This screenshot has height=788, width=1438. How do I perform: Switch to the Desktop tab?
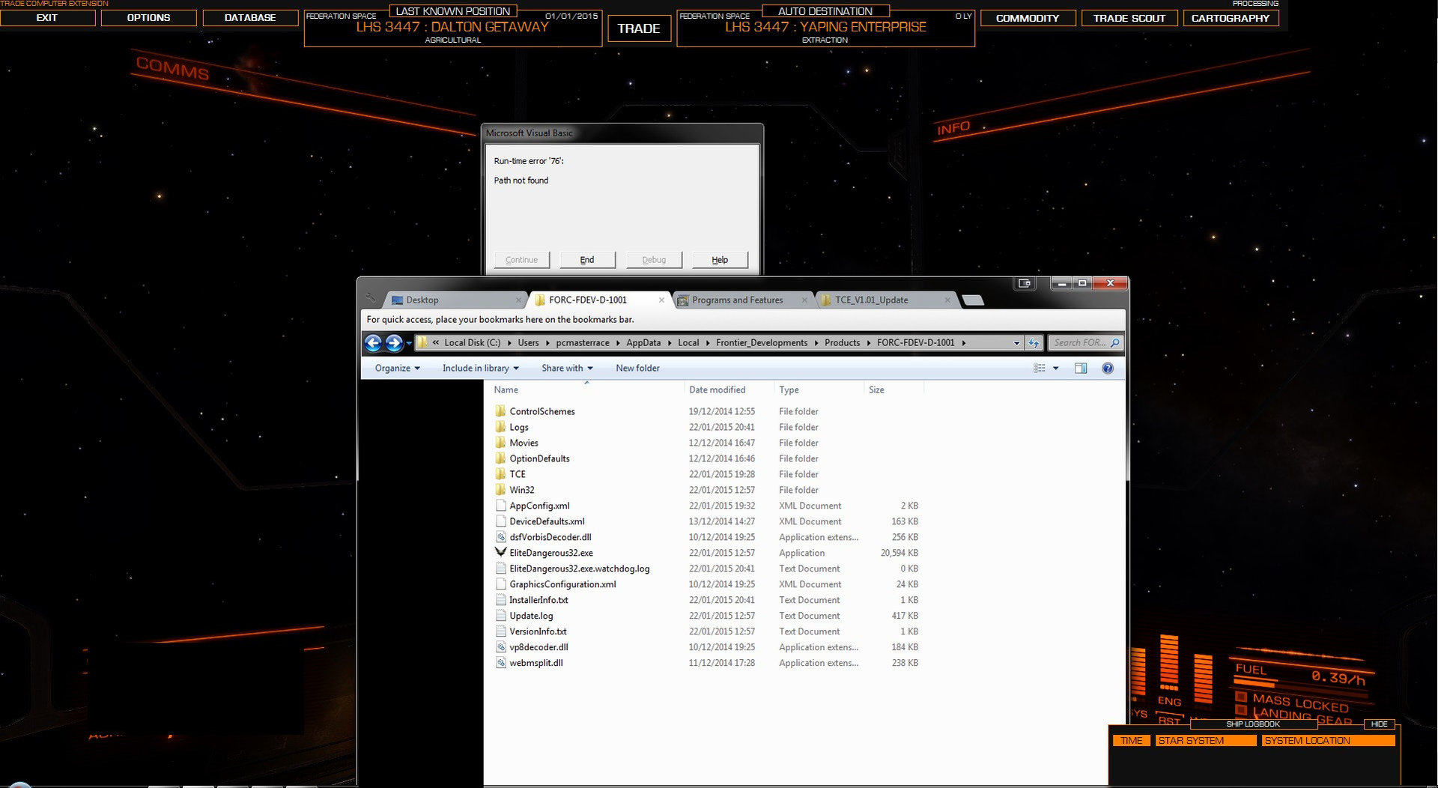coord(454,300)
